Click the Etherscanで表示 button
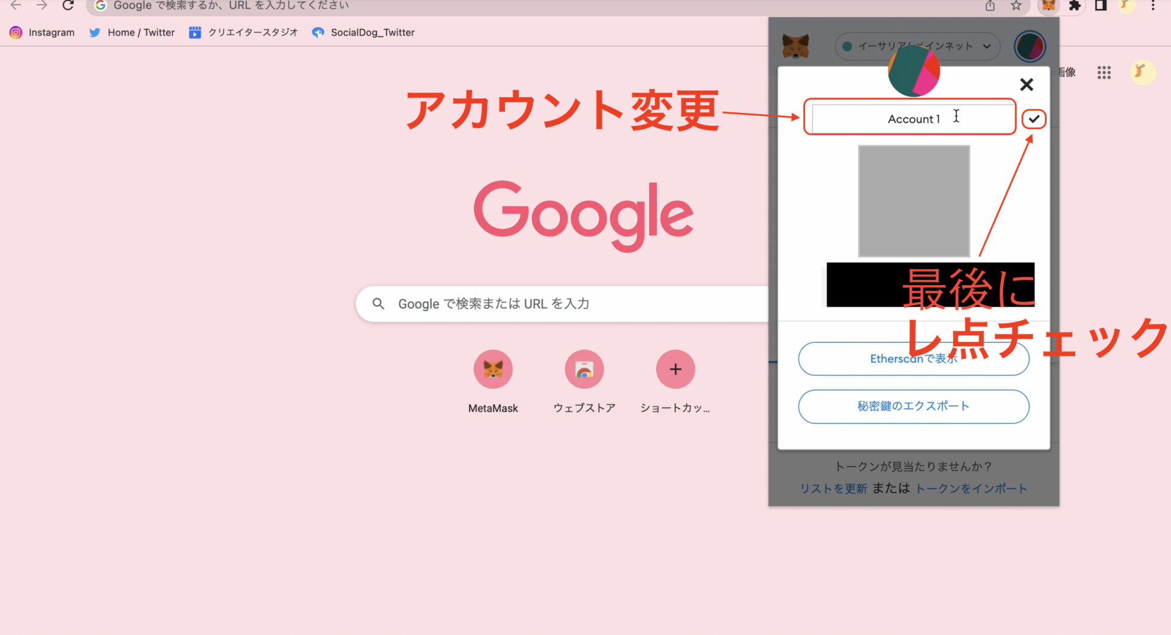The width and height of the screenshot is (1171, 635). [x=914, y=359]
